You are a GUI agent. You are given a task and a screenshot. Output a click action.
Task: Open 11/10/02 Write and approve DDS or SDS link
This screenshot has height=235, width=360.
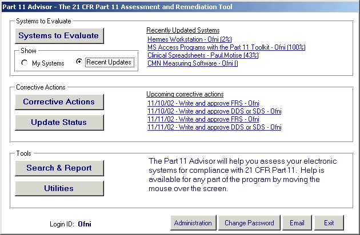coord(214,111)
